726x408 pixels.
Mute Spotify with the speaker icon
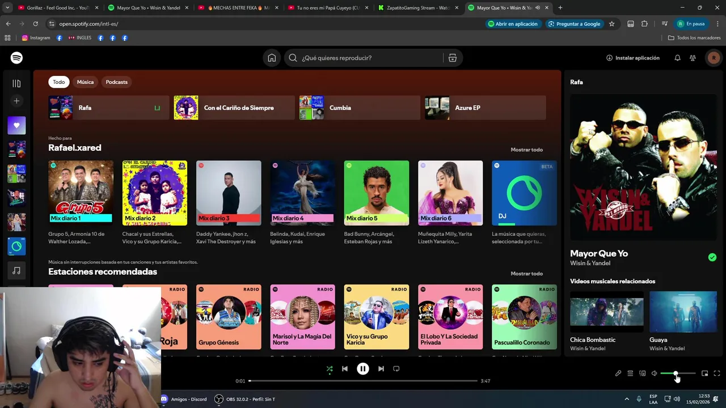coord(655,373)
